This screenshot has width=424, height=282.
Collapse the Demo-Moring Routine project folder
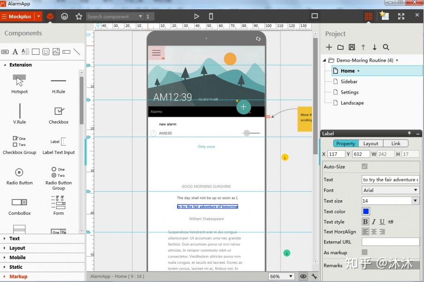(324, 60)
